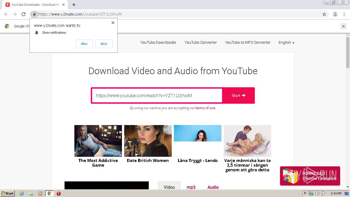Allow notifications from y2mate.com
Image resolution: width=350 pixels, height=197 pixels.
coord(84,44)
